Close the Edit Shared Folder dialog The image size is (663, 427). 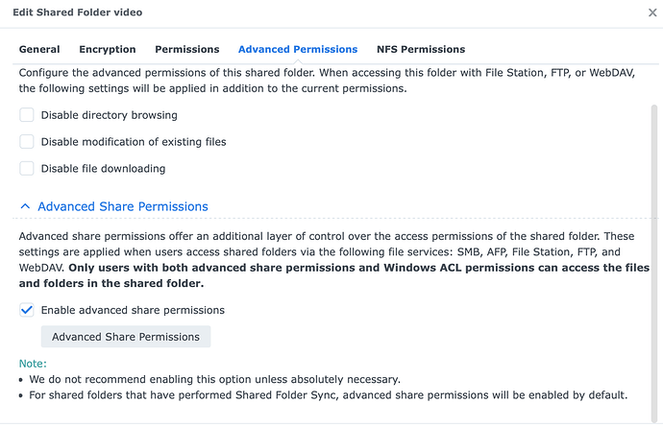652,13
